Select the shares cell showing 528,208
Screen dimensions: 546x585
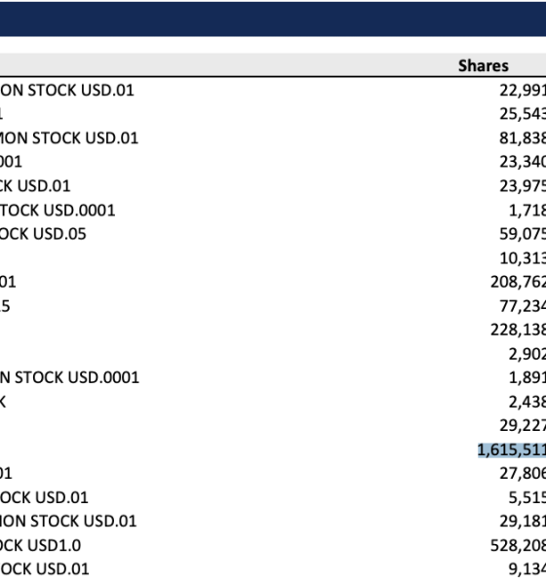click(x=518, y=545)
